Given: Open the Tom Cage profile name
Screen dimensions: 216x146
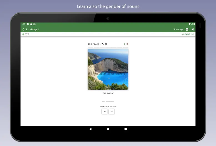Looking at the screenshot, I should coord(178,29).
